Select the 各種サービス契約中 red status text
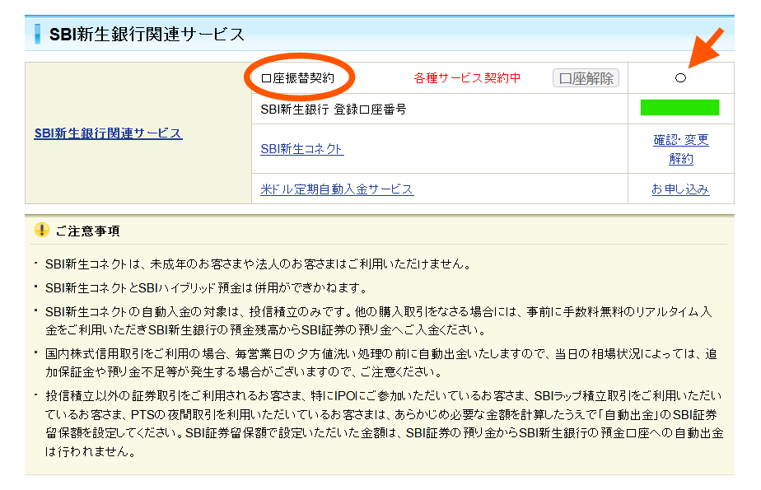The height and width of the screenshot is (490, 761). 467,78
